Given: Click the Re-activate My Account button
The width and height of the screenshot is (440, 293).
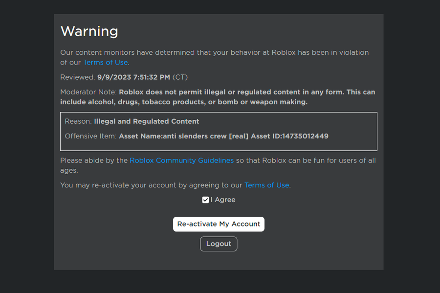Looking at the screenshot, I should pos(219,224).
